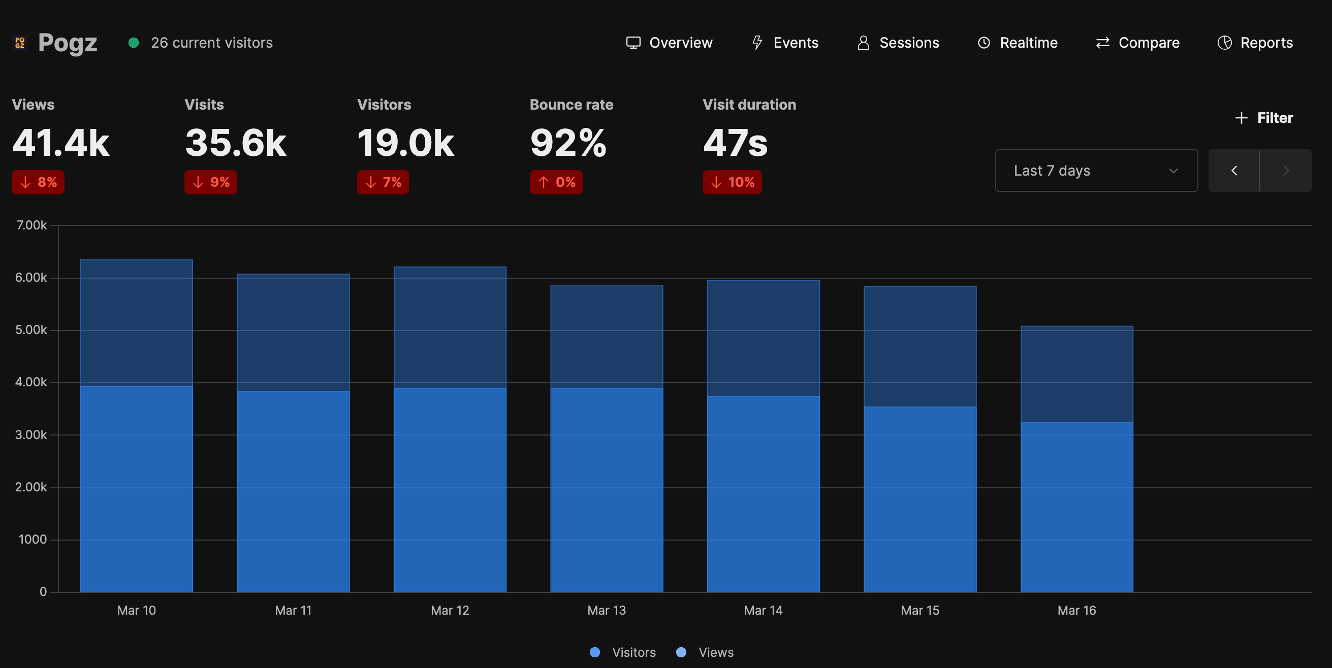Click the Reports pie chart icon

click(1224, 42)
